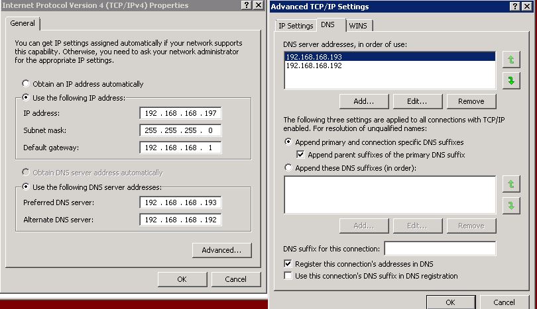Screen dimensions: 537x309
Task: Click the disabled suffix Edit... button
Action: click(418, 226)
